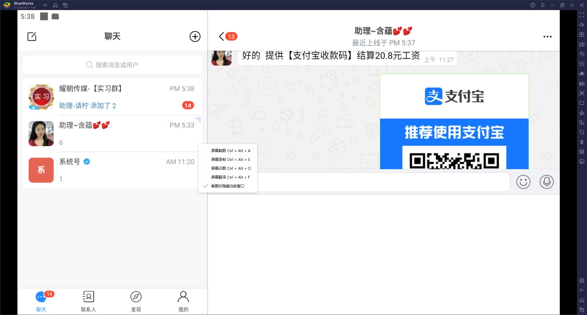This screenshot has height=315, width=587.
Task: Click the 好的 提供【支付宝收款码】 message bubble
Action: pos(347,58)
